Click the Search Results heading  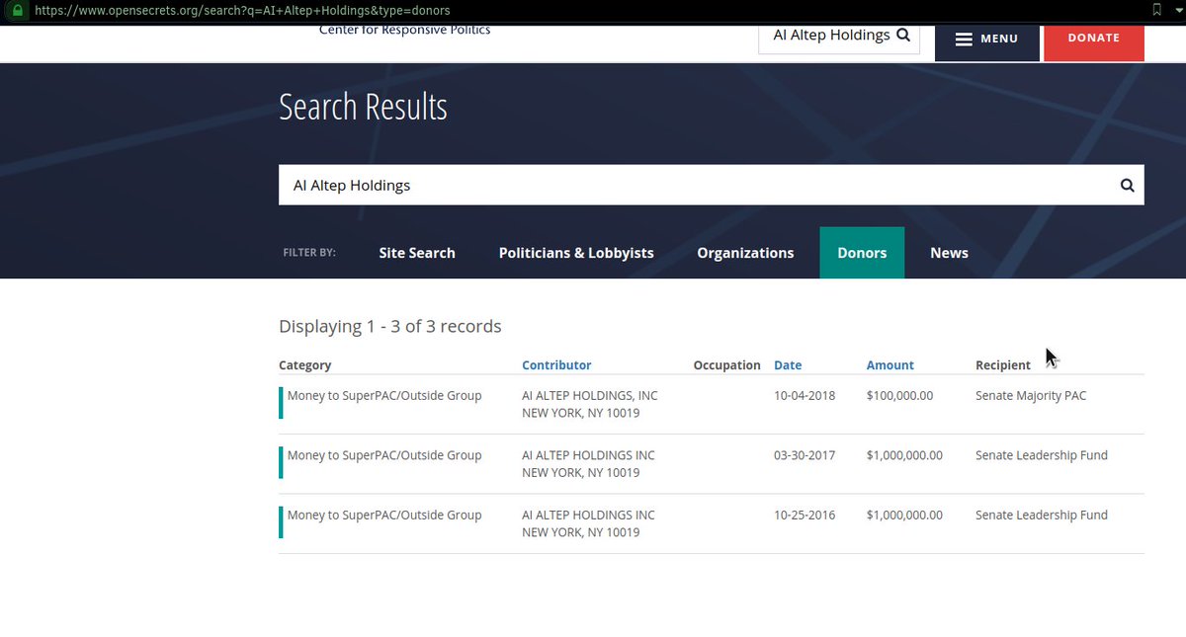tap(363, 107)
